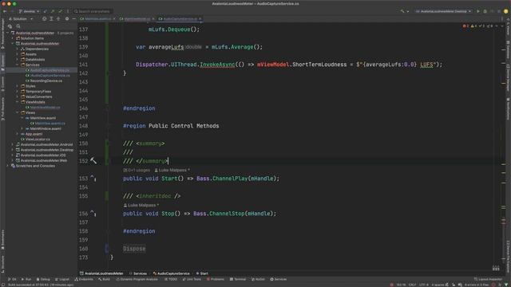Click Start in bottom breadcrumb
511x287 pixels.
coord(202,273)
